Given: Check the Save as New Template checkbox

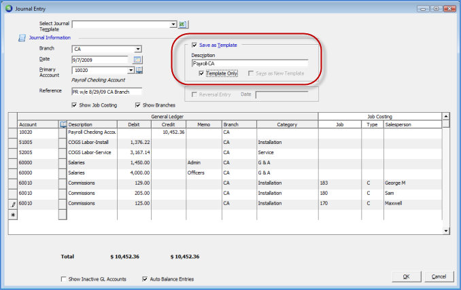Looking at the screenshot, I should (x=251, y=73).
